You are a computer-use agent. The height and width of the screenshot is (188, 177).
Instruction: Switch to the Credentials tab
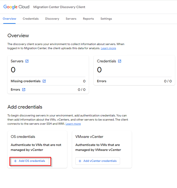point(31,19)
